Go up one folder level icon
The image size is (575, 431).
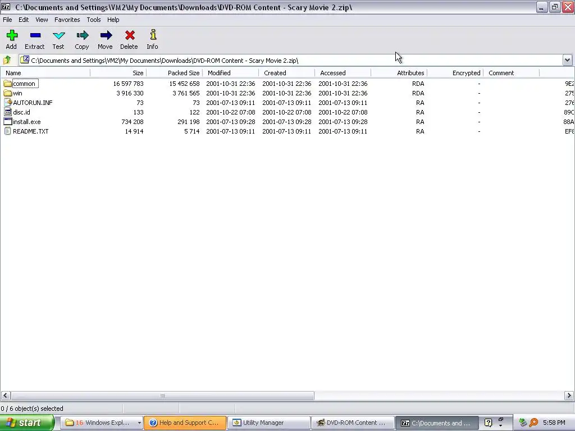(7, 59)
